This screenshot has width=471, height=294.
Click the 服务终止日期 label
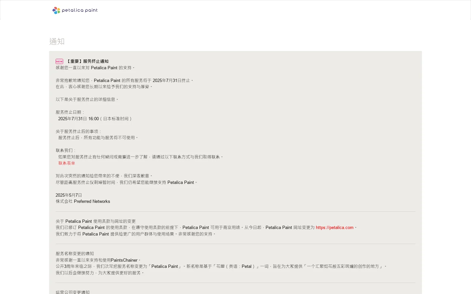pyautogui.click(x=70, y=112)
